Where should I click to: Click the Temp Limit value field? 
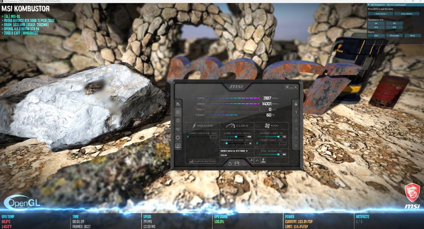pyautogui.click(x=283, y=143)
